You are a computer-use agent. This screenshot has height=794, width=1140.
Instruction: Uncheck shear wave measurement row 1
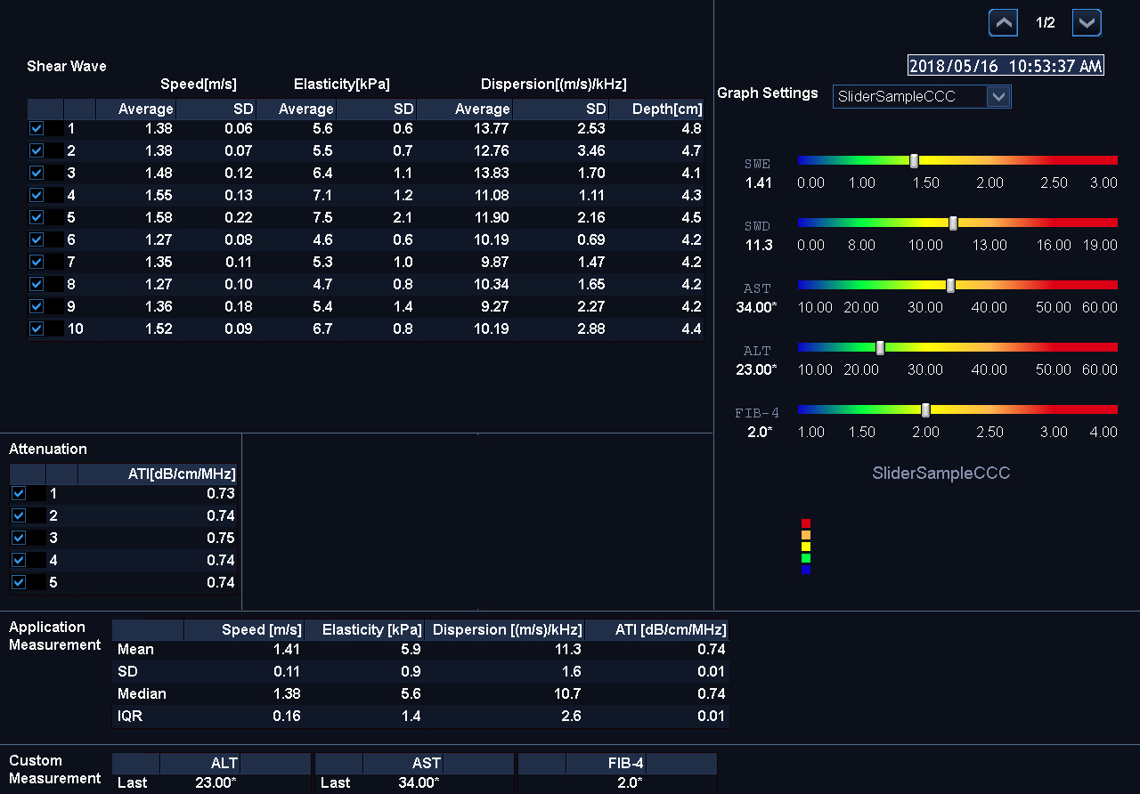click(37, 128)
